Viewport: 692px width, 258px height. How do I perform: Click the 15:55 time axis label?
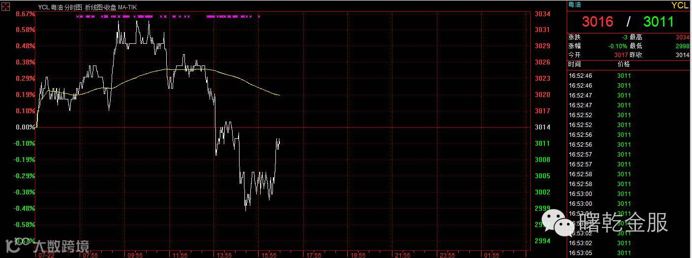tap(269, 255)
